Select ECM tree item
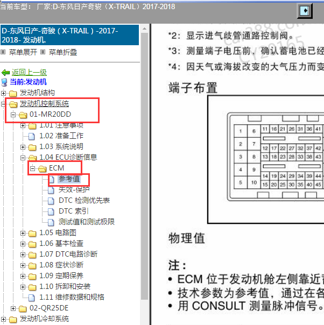324x325 pixels. pyautogui.click(x=57, y=168)
